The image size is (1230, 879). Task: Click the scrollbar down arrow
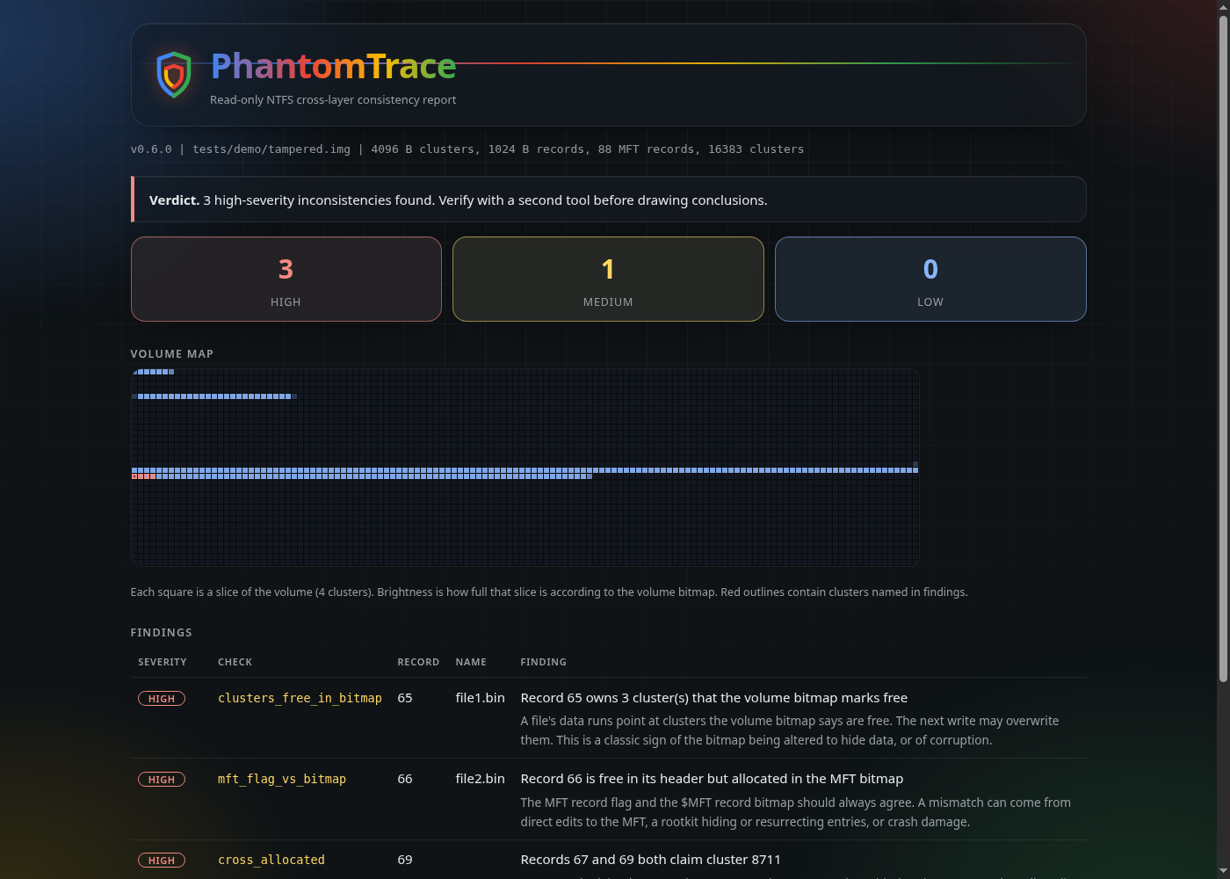click(x=1223, y=871)
